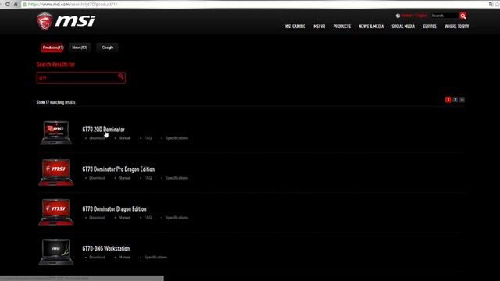Screen dimensions: 500x281
Task: Switch to the Google results tab
Action: pos(108,48)
